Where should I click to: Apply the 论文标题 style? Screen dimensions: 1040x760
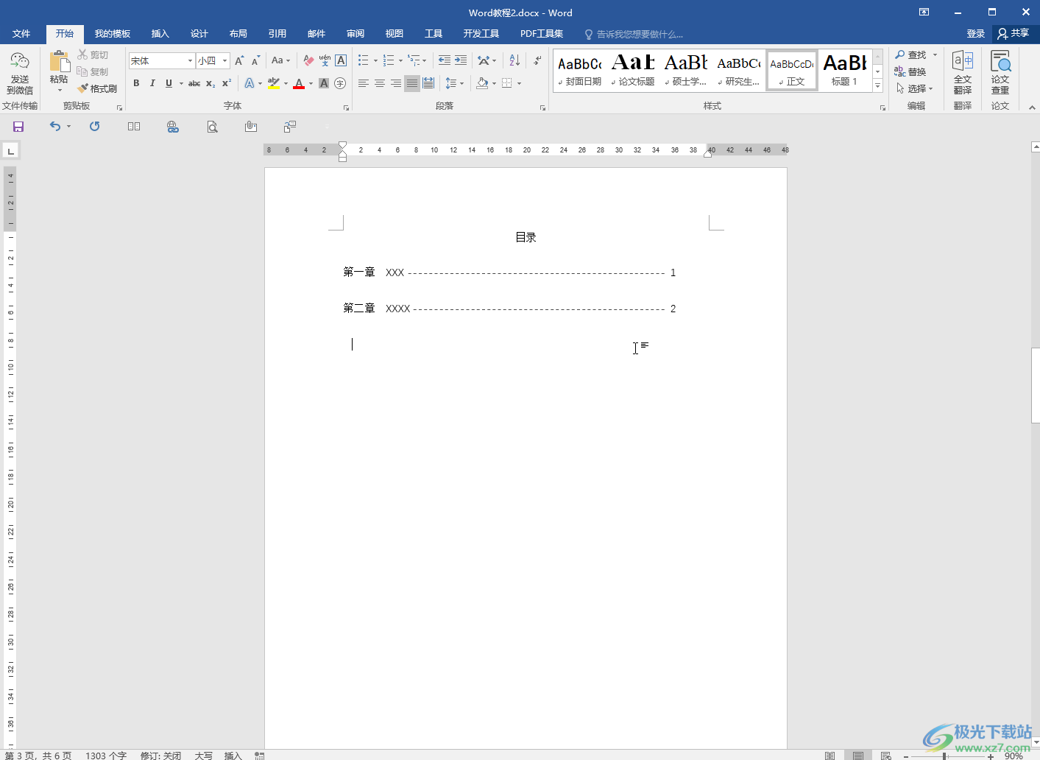coord(633,71)
